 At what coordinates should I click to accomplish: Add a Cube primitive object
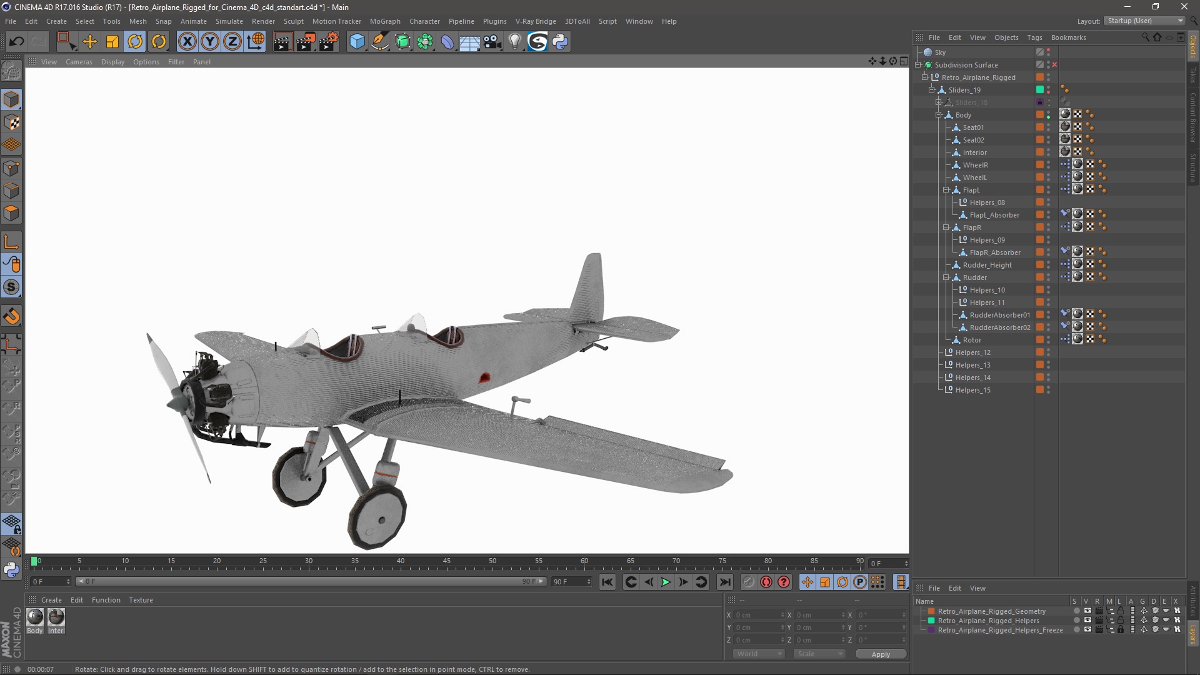tap(357, 42)
